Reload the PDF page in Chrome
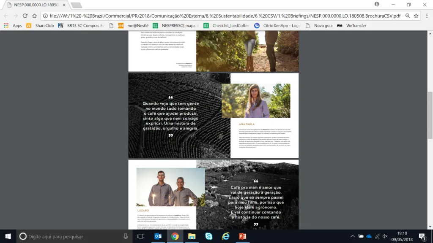 point(25,16)
